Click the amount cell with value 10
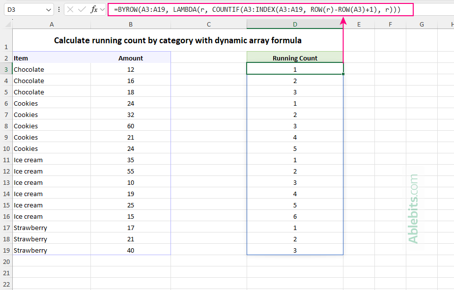The width and height of the screenshot is (454, 290). click(131, 182)
